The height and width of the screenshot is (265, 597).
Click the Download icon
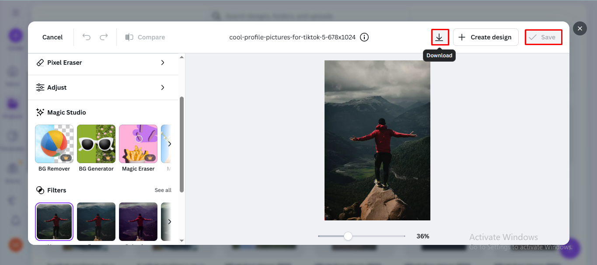coord(439,37)
